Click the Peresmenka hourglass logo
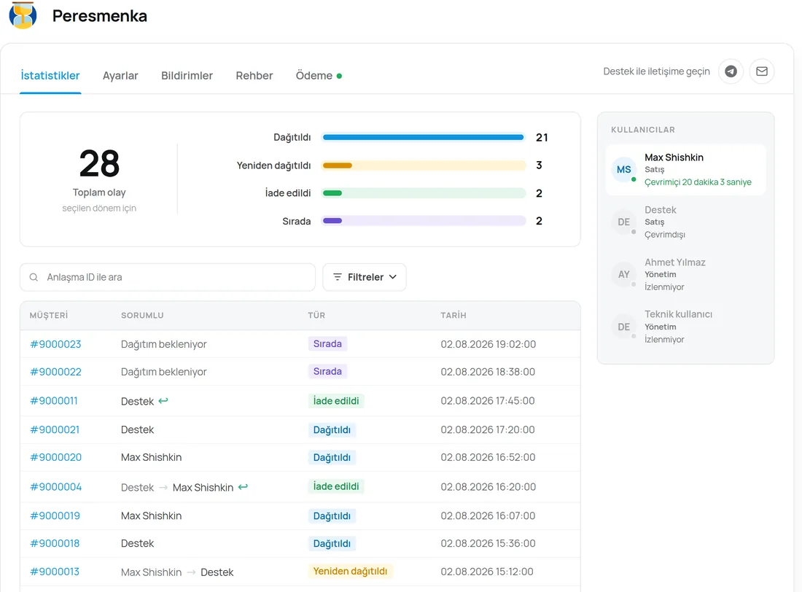Viewport: 802px width, 592px height. 23,15
